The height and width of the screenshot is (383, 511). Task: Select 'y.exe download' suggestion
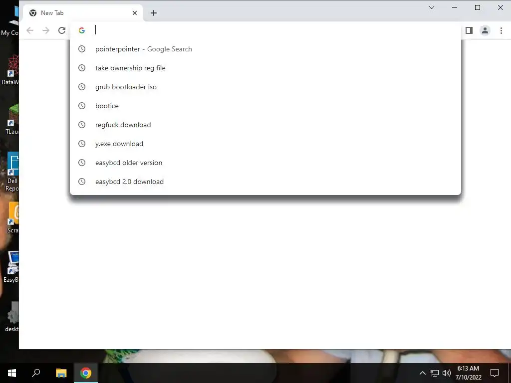point(265,144)
